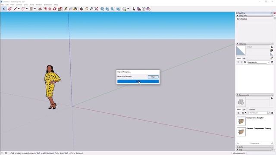Click the 3D Warehouse search field
Viewport: 276px width, 155px height.
tap(257, 113)
